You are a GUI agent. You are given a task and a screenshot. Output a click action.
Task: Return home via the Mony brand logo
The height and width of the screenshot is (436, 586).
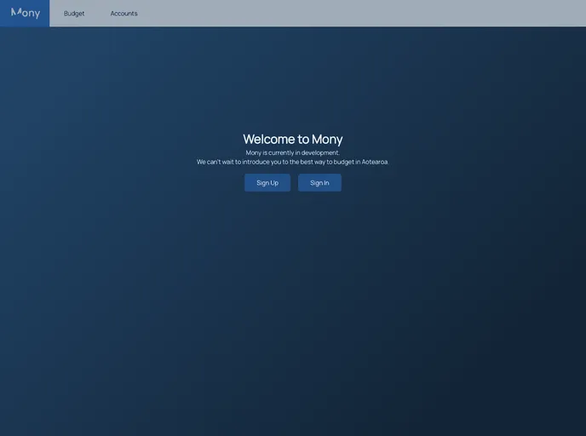25,13
